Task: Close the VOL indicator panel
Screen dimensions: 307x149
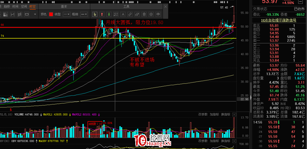Action: click(234, 114)
